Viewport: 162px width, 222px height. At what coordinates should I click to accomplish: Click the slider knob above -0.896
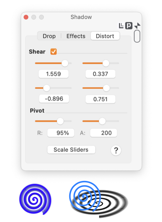point(46,88)
